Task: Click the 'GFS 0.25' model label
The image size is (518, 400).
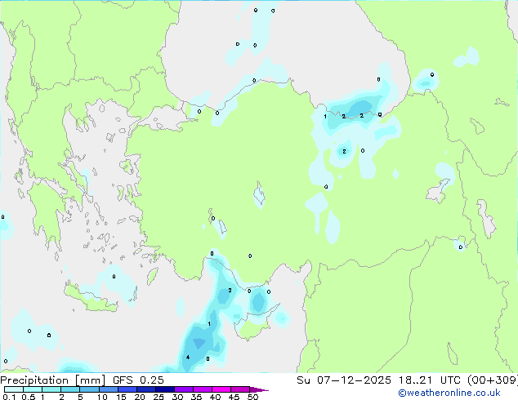Action: tap(138, 380)
